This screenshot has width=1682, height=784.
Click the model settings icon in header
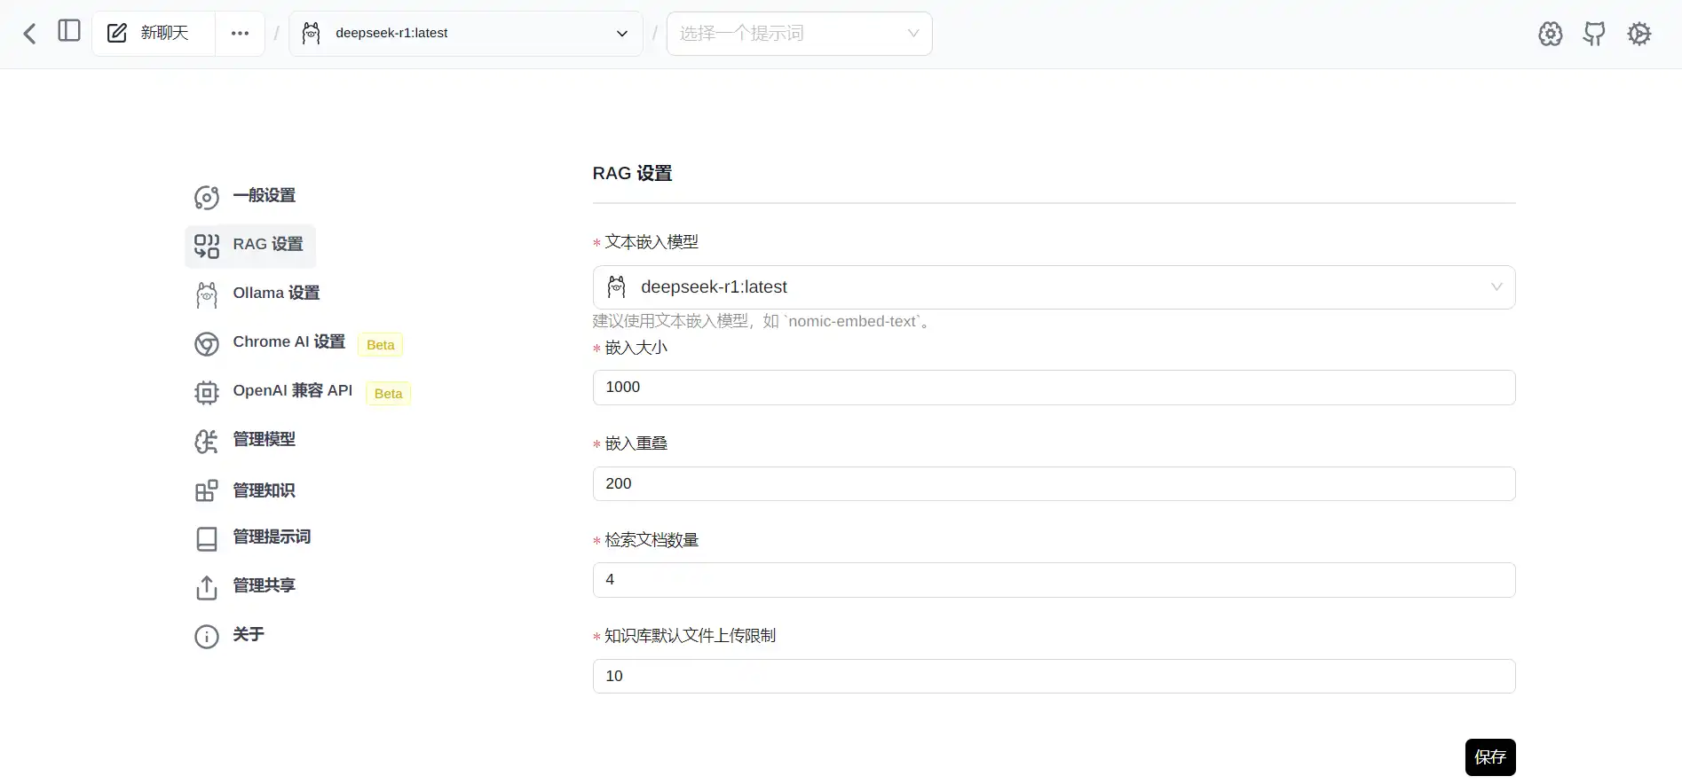[1550, 34]
